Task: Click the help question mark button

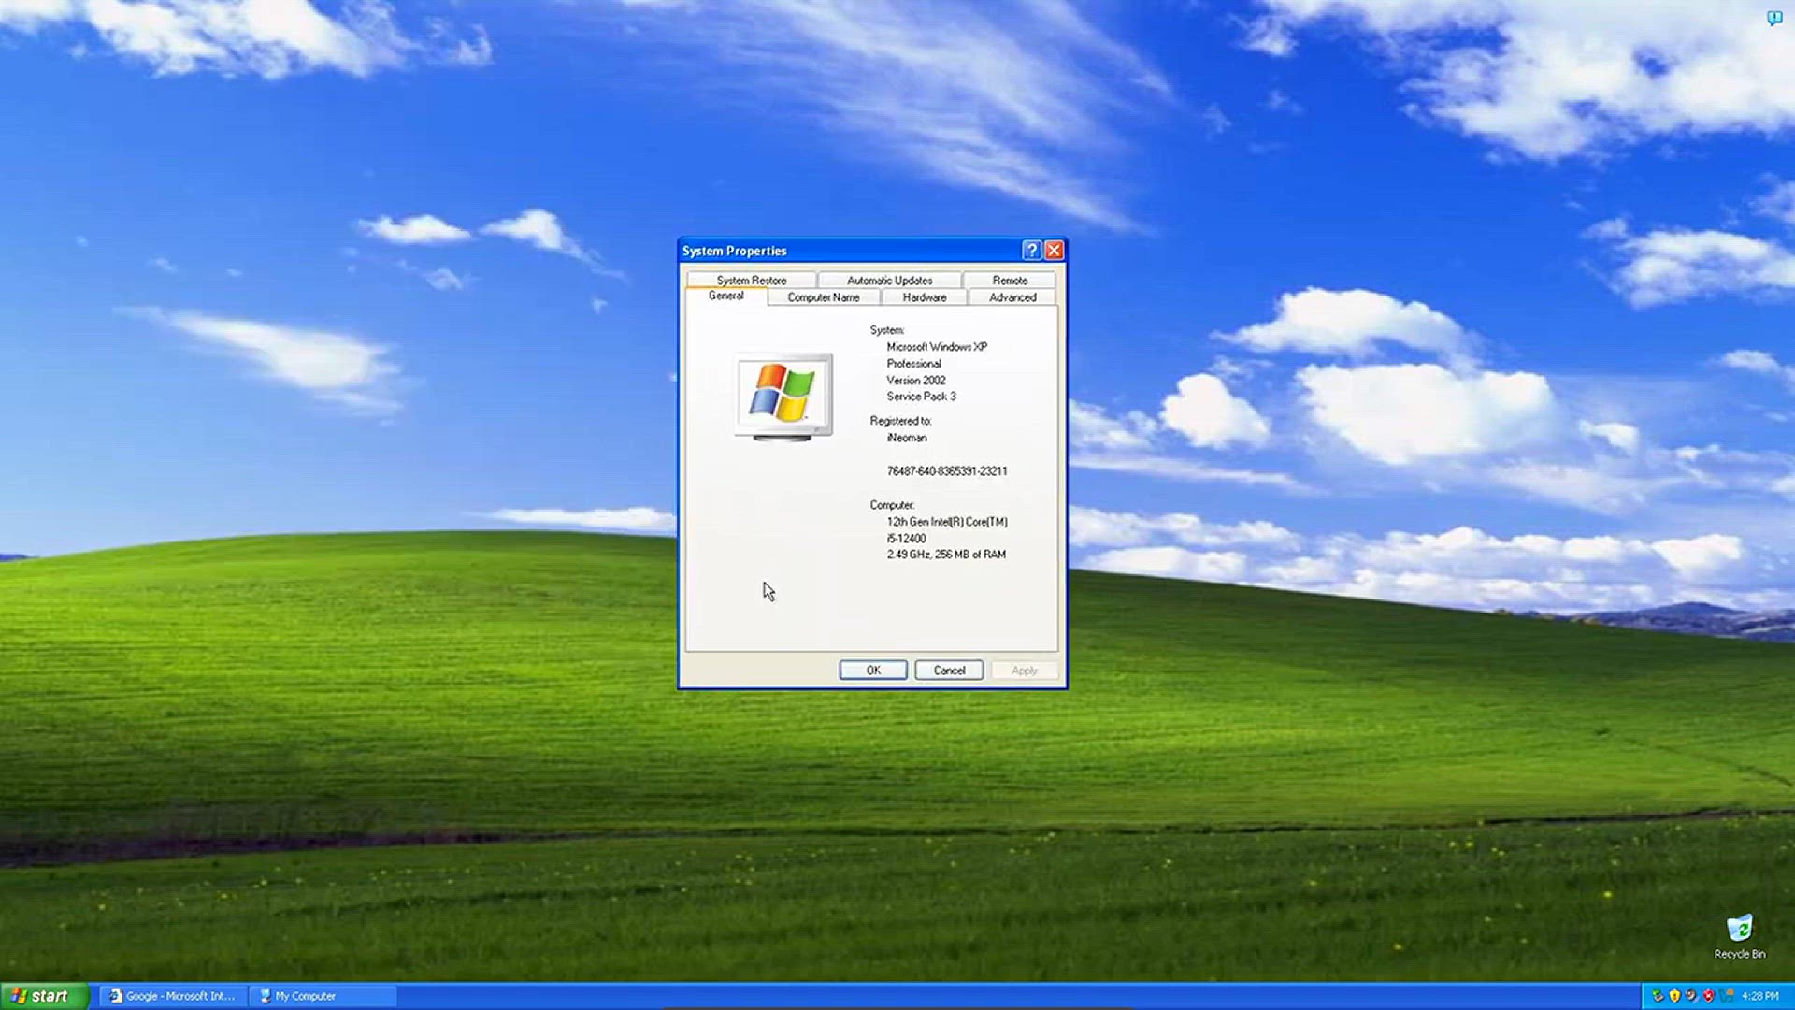Action: 1031,250
